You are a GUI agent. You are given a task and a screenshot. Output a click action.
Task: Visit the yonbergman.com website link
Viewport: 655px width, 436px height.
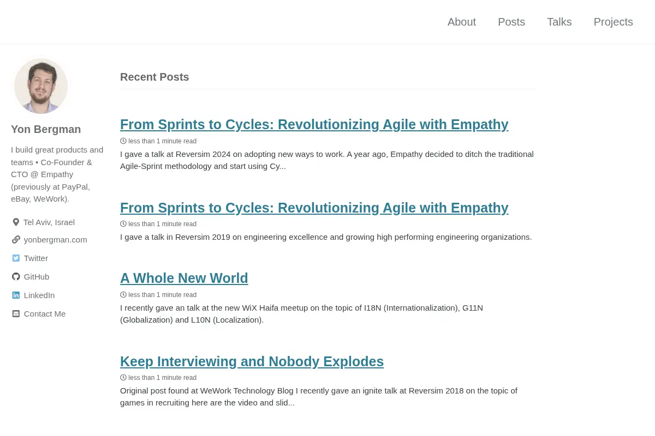tap(55, 240)
